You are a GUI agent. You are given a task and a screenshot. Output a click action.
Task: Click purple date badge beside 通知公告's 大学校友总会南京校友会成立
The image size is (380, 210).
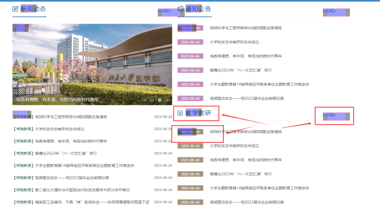[190, 42]
